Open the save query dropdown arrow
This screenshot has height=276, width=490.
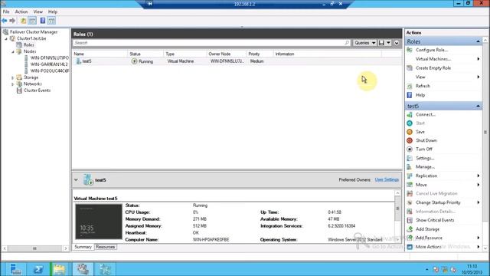pos(388,43)
